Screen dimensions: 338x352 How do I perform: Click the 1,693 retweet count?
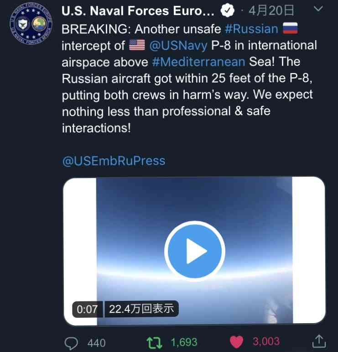tap(184, 342)
